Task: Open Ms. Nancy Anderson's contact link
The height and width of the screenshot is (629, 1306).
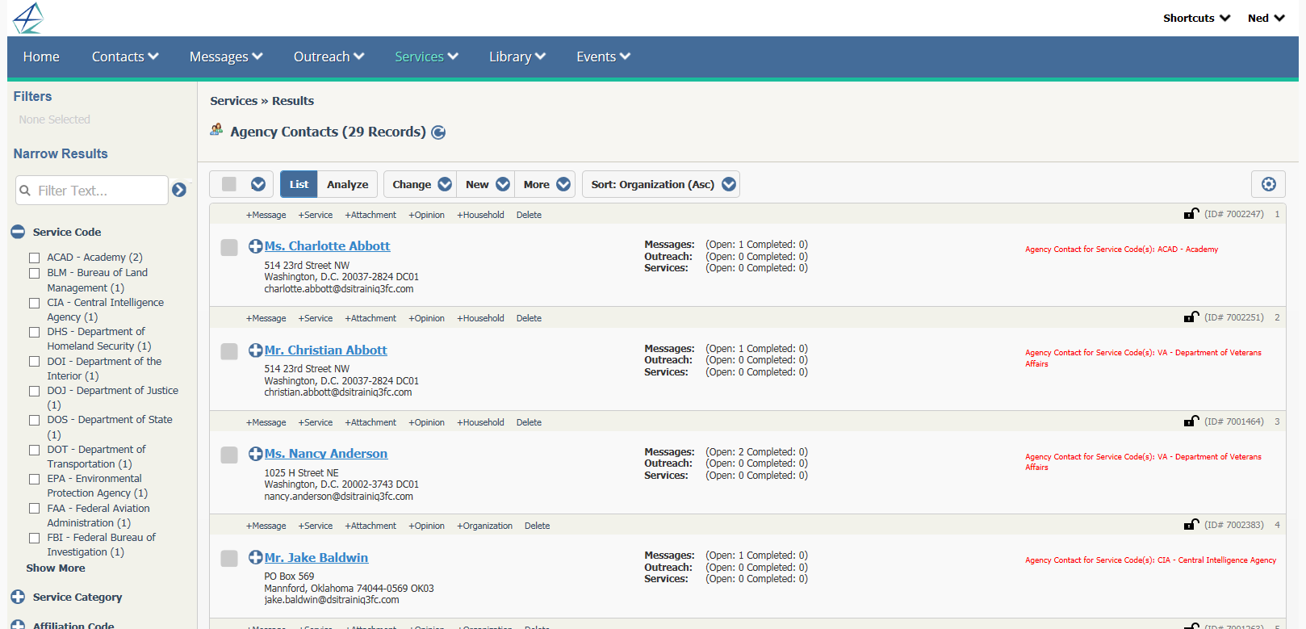Action: 325,454
